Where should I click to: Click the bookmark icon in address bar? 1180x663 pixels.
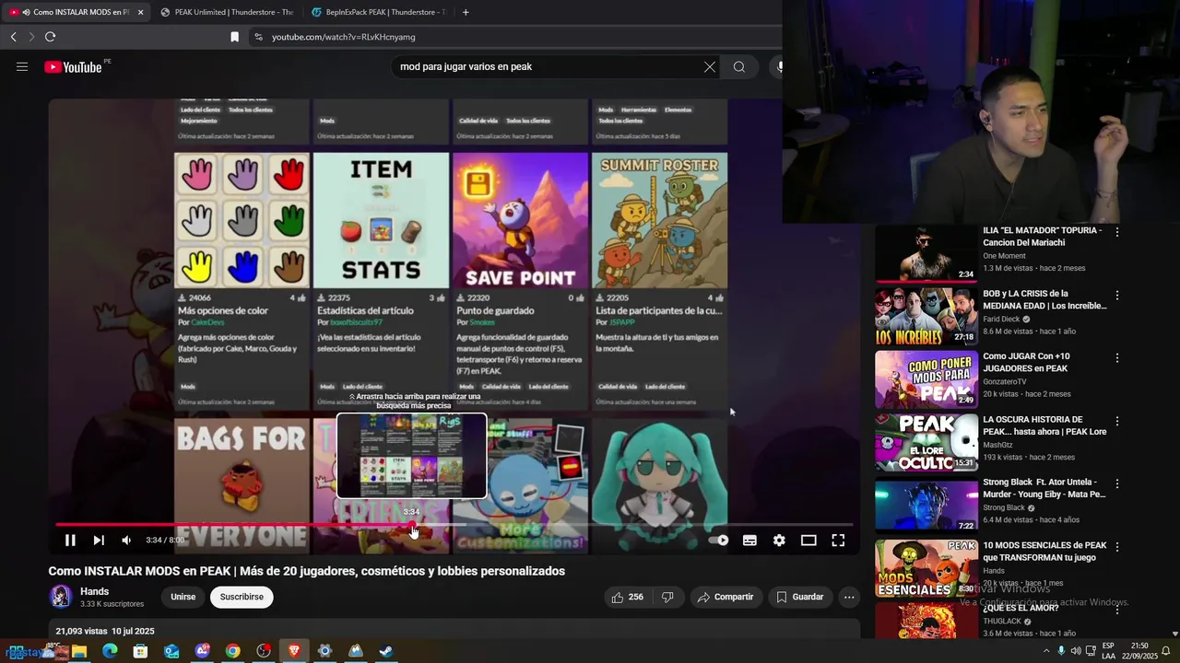(x=234, y=37)
